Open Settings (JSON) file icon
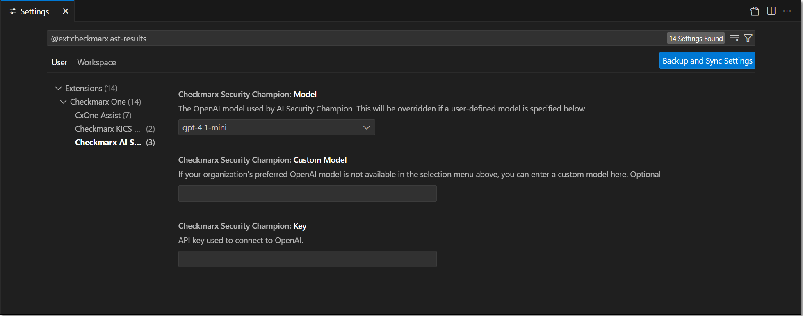The image size is (803, 316). tap(755, 11)
